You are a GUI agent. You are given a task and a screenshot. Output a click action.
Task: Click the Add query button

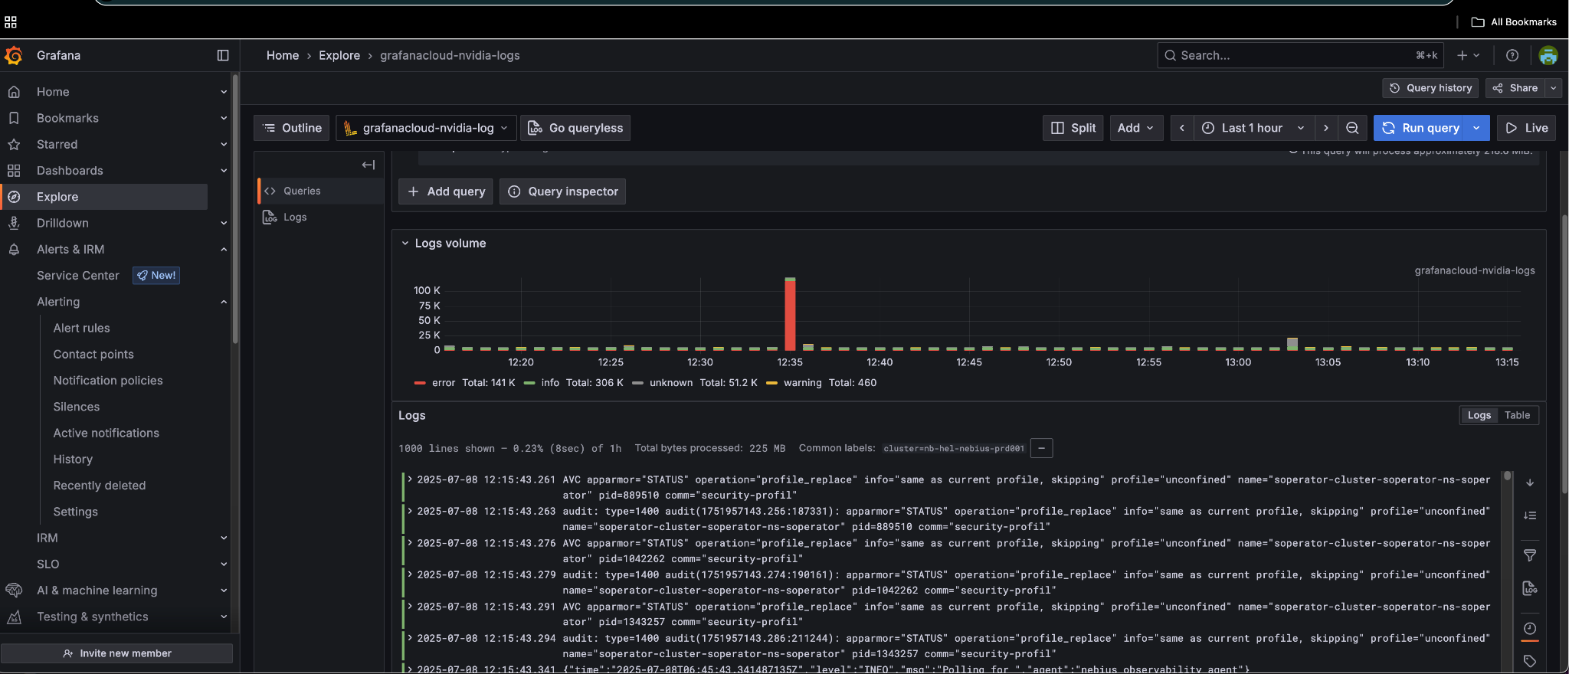click(446, 191)
